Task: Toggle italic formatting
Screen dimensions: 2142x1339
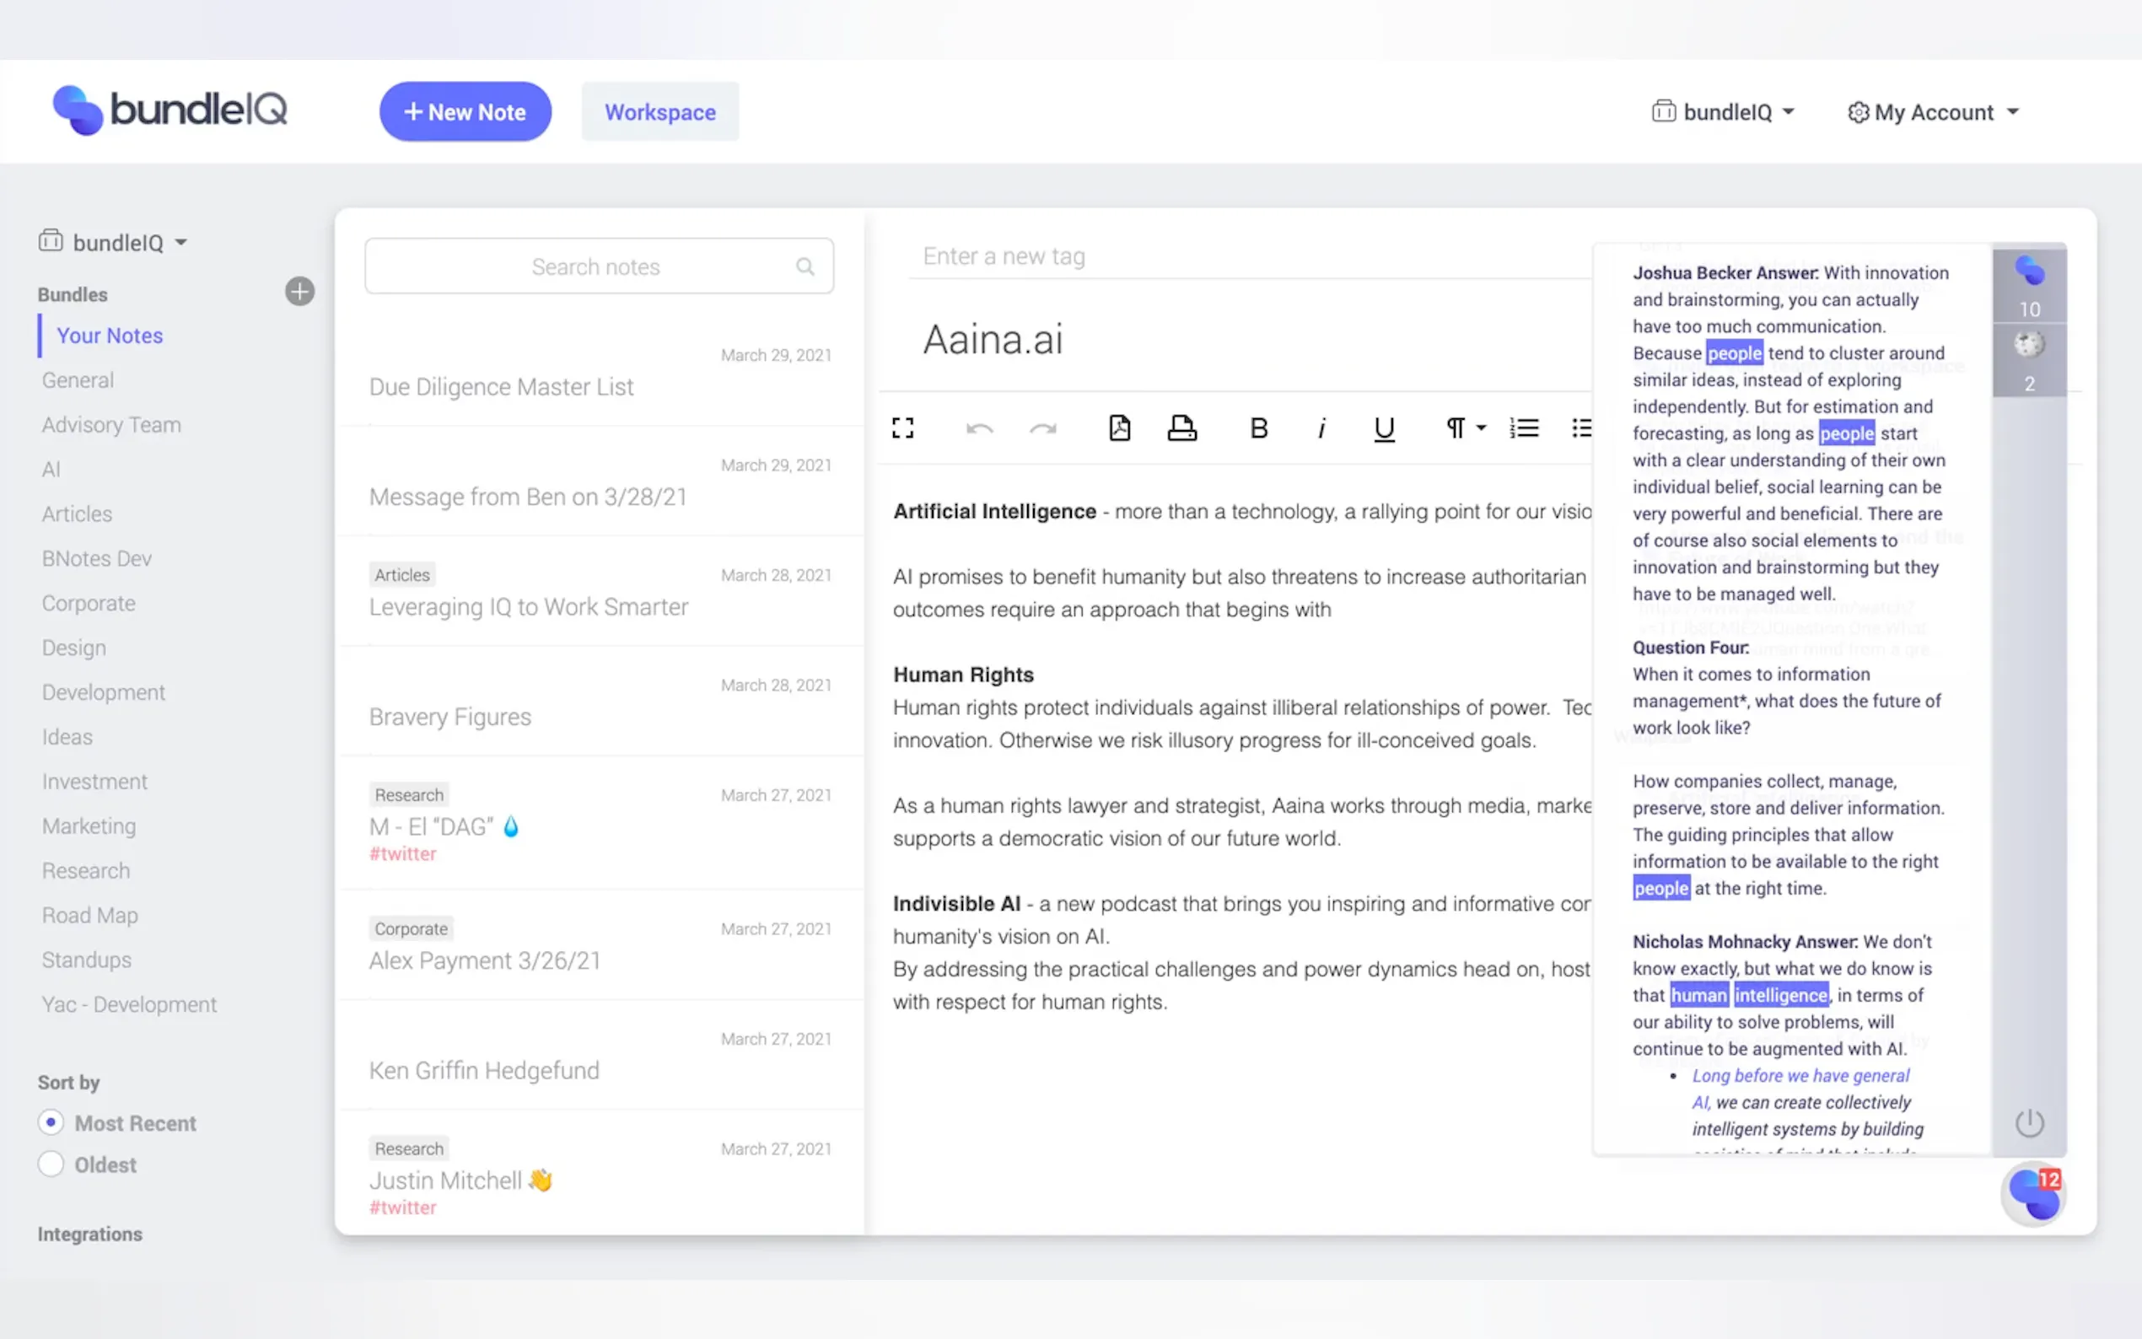Action: point(1321,428)
